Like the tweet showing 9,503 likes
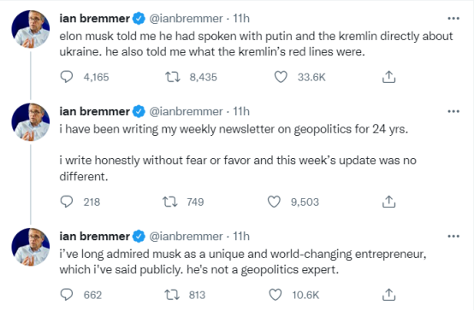Image resolution: width=474 pixels, height=311 pixels. [x=274, y=202]
